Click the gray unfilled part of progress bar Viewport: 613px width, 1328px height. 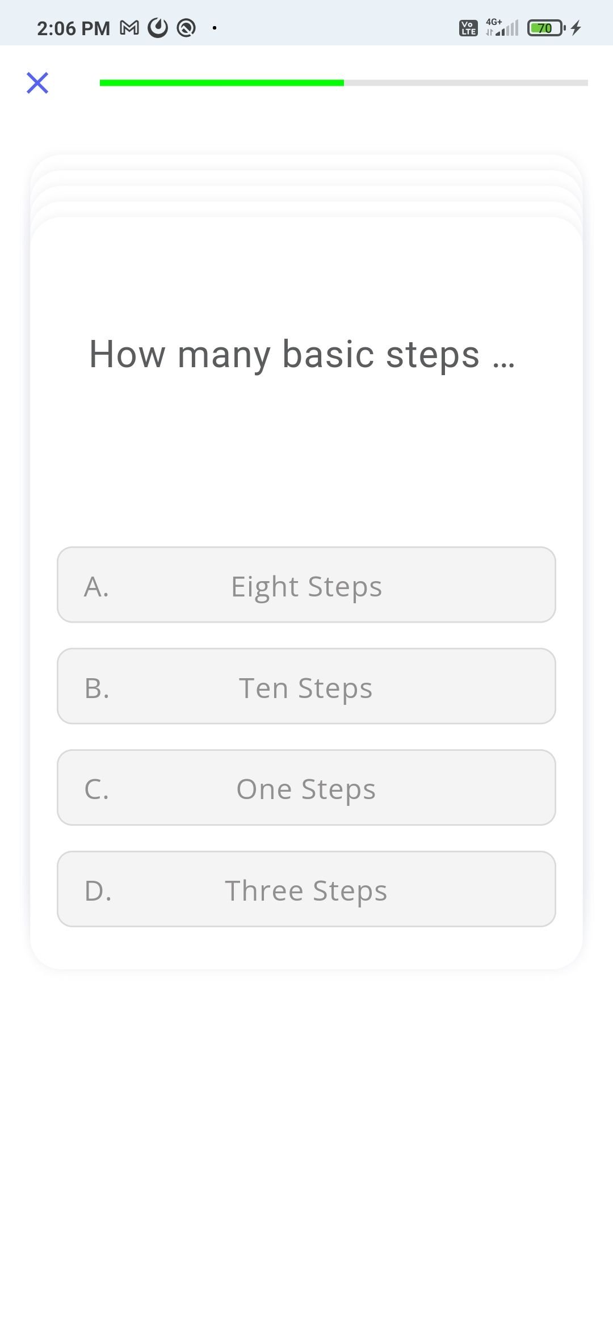(465, 83)
